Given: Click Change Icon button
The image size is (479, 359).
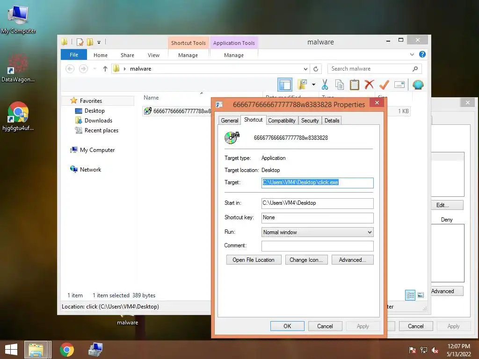Looking at the screenshot, I should 306,260.
